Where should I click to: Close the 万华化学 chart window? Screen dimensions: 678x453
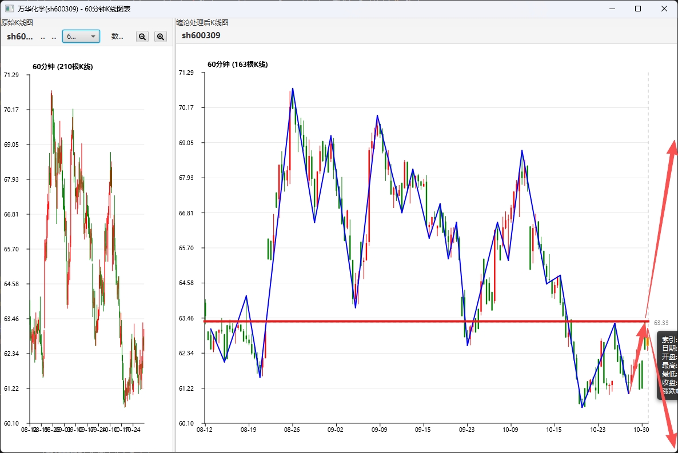664,9
